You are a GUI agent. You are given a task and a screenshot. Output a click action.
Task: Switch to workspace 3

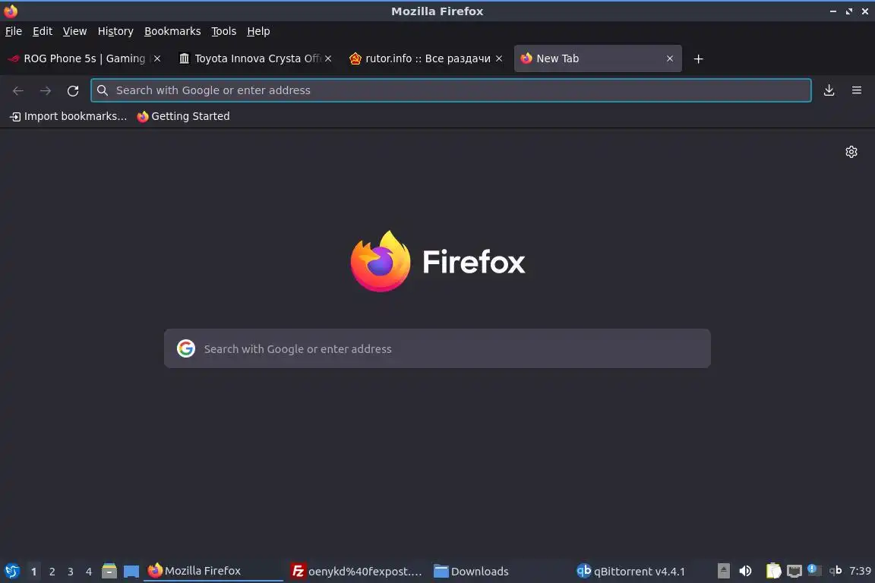[71, 572]
